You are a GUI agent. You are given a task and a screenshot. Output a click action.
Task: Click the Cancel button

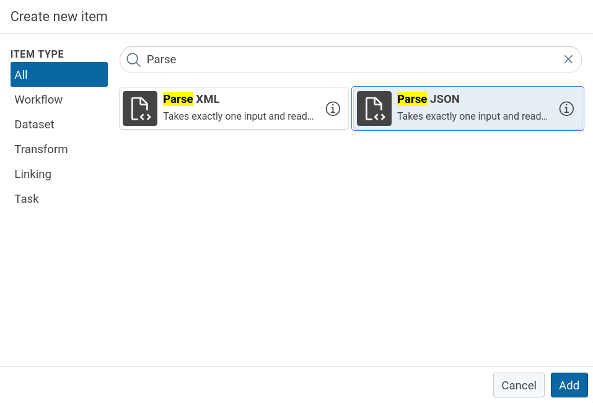[519, 385]
